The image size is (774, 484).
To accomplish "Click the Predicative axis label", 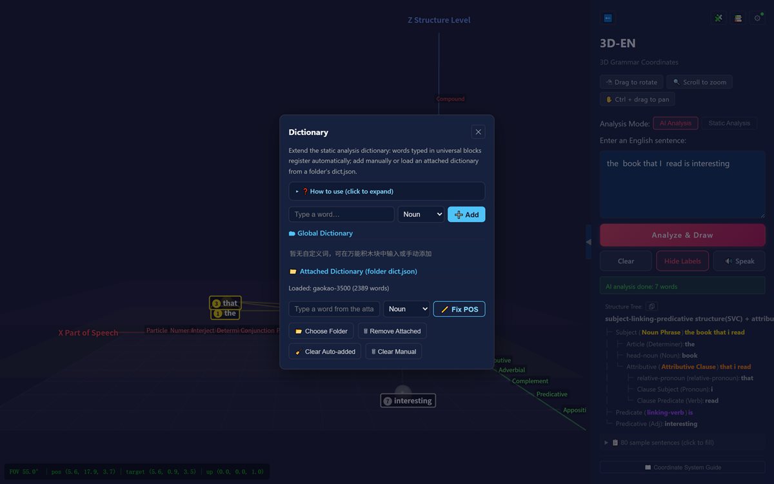I will pyautogui.click(x=552, y=394).
